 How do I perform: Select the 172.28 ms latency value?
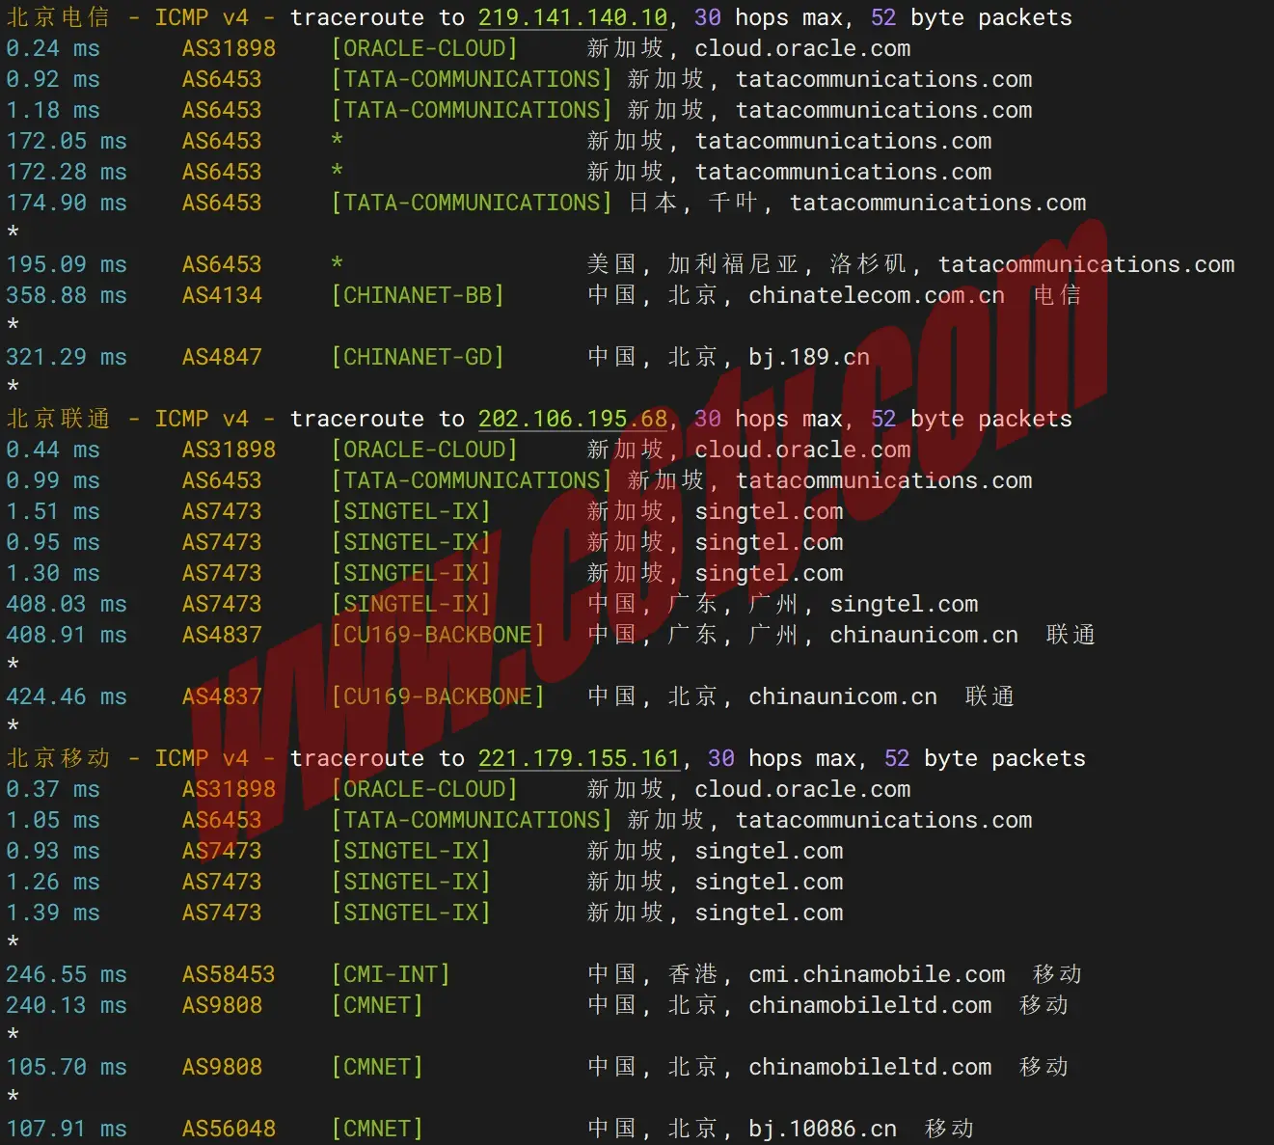[x=67, y=172]
